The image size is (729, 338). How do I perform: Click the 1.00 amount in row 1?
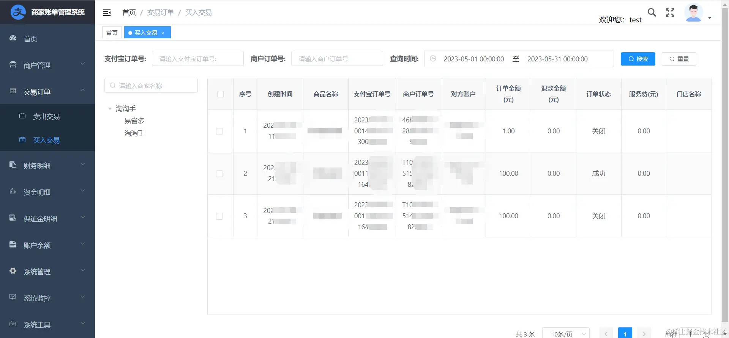pyautogui.click(x=508, y=131)
